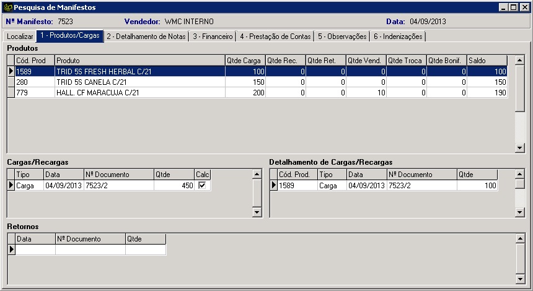Open the Indenizações tab
Viewport: 533px width, 291px height.
397,37
